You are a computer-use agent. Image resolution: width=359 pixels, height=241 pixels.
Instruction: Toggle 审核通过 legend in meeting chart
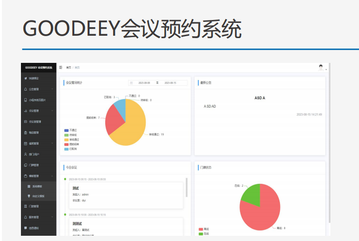[x=67, y=140]
